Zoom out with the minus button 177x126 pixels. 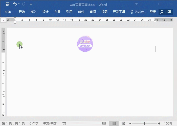(130, 123)
